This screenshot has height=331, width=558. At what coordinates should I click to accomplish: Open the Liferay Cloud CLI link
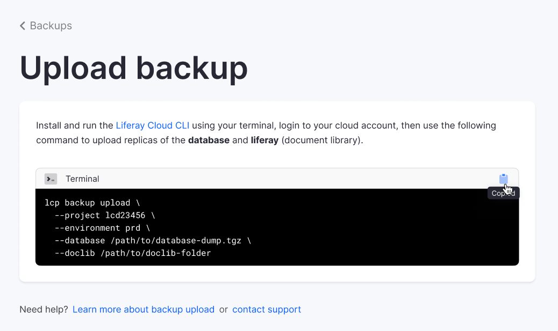pyautogui.click(x=152, y=126)
